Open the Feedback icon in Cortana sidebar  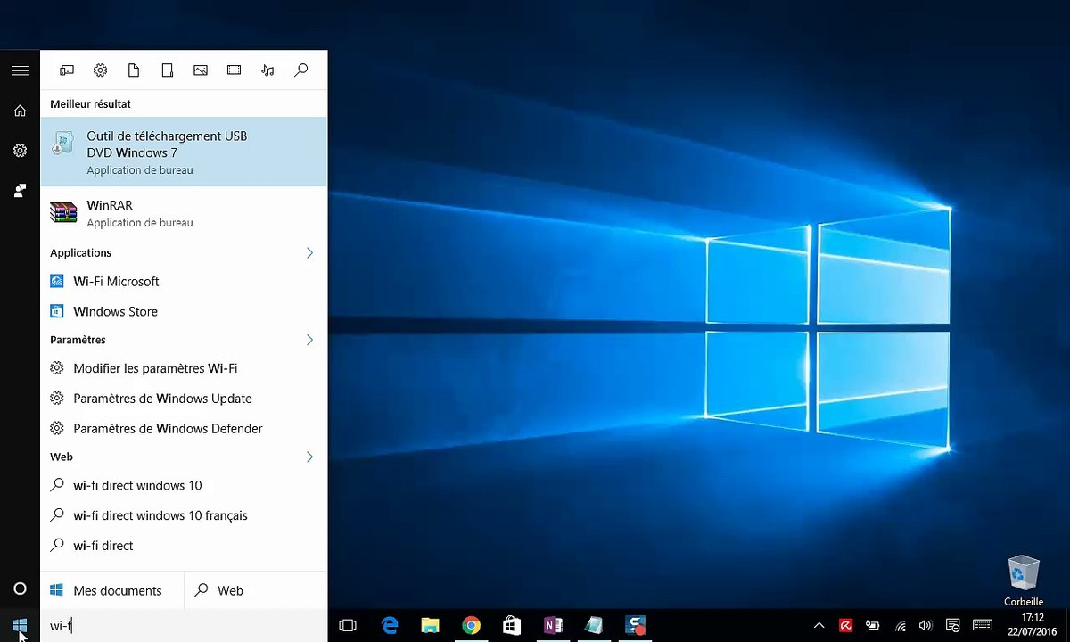(20, 190)
